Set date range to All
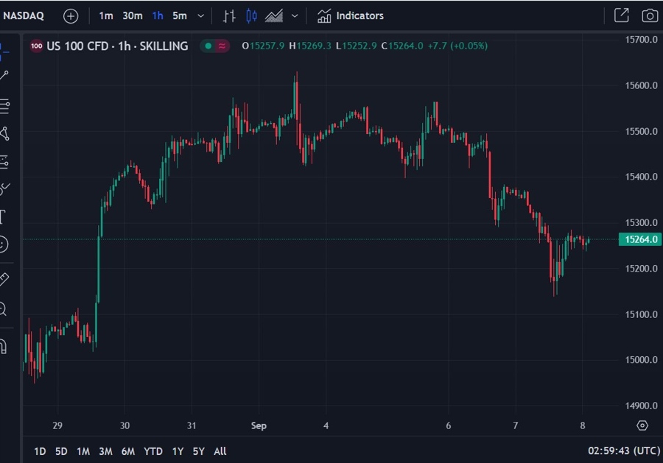Screen dimensions: 663x463 (x=220, y=451)
